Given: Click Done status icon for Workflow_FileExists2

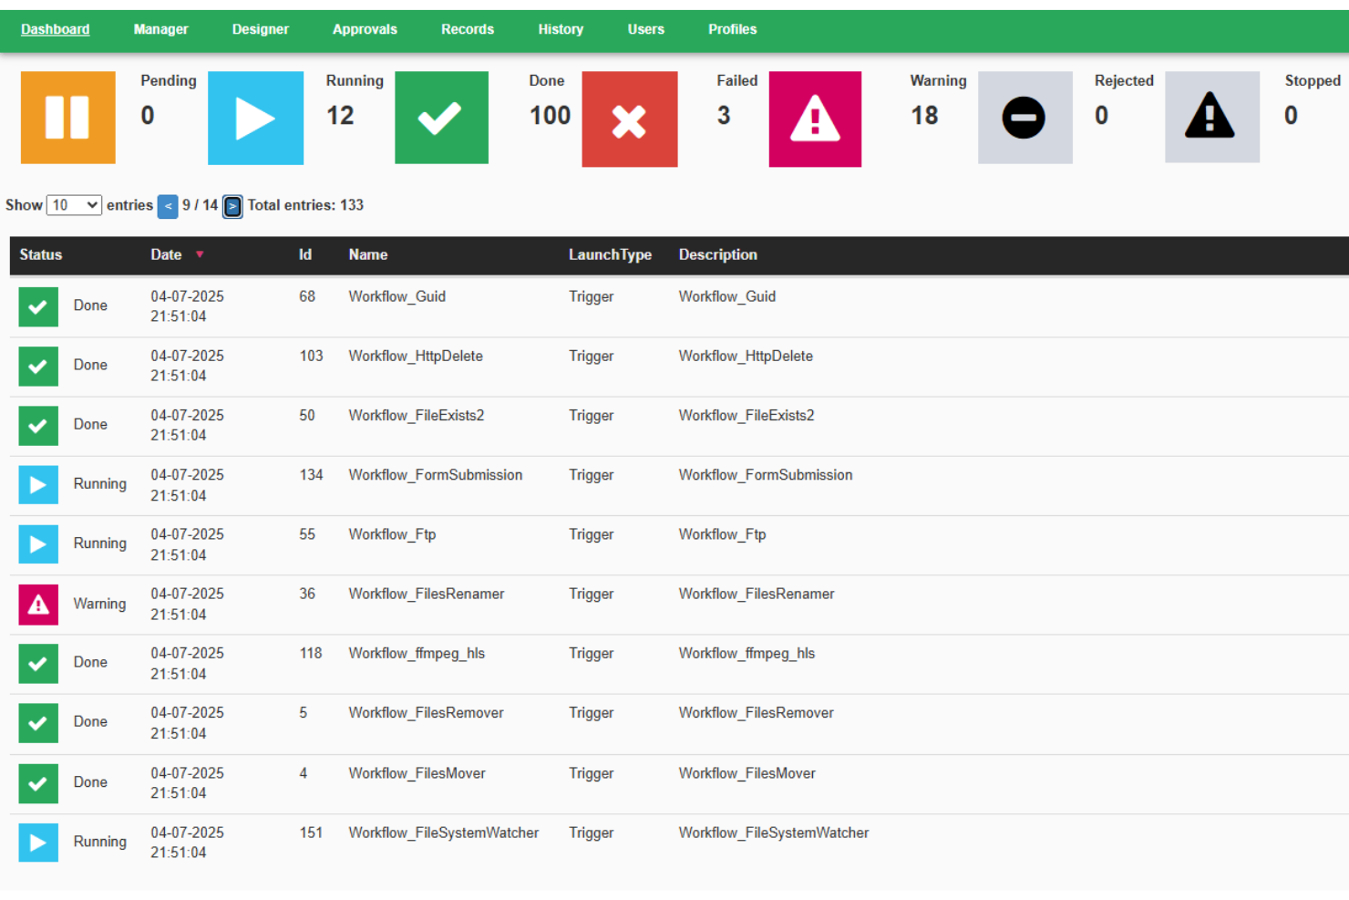Looking at the screenshot, I should coord(38,426).
